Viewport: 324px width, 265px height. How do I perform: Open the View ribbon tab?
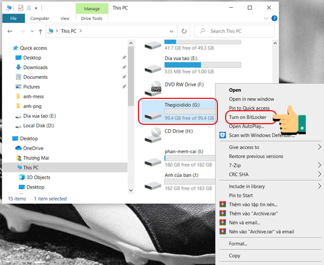[65, 18]
